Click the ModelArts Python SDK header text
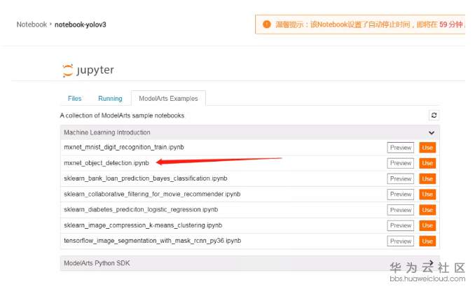Viewport: 475px width, 289px height. (x=97, y=263)
